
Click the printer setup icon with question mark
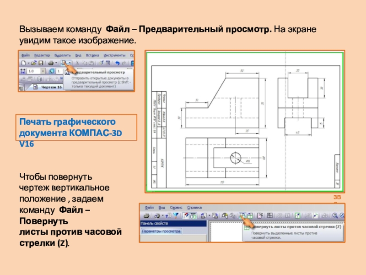157,216
